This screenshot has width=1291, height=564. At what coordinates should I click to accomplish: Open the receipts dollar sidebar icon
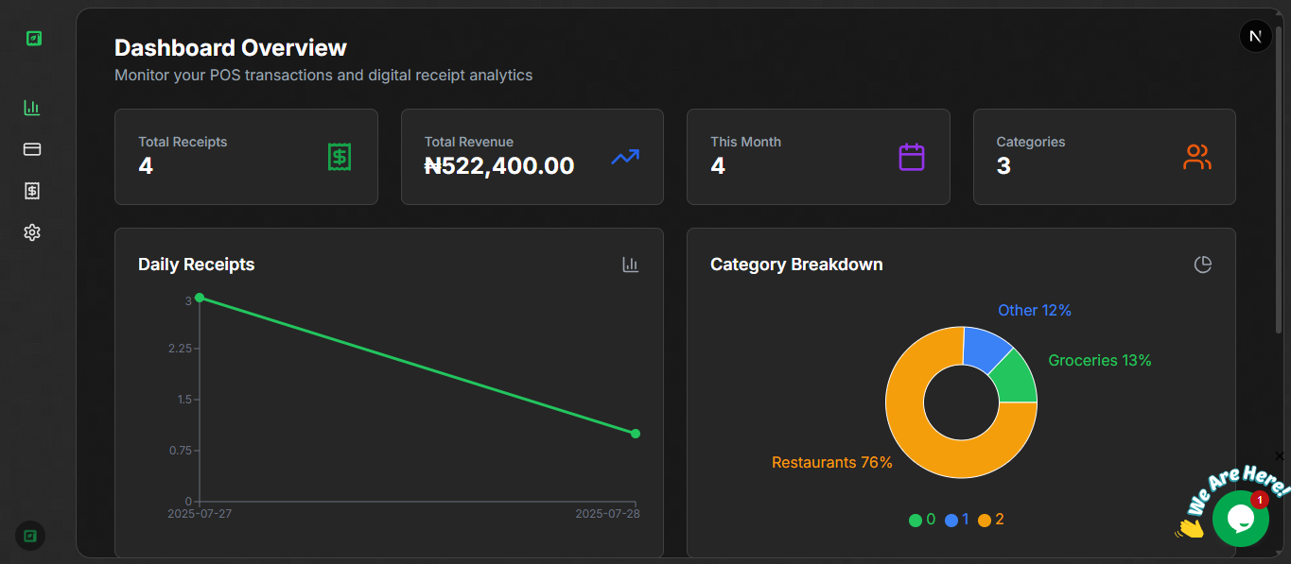pyautogui.click(x=32, y=191)
